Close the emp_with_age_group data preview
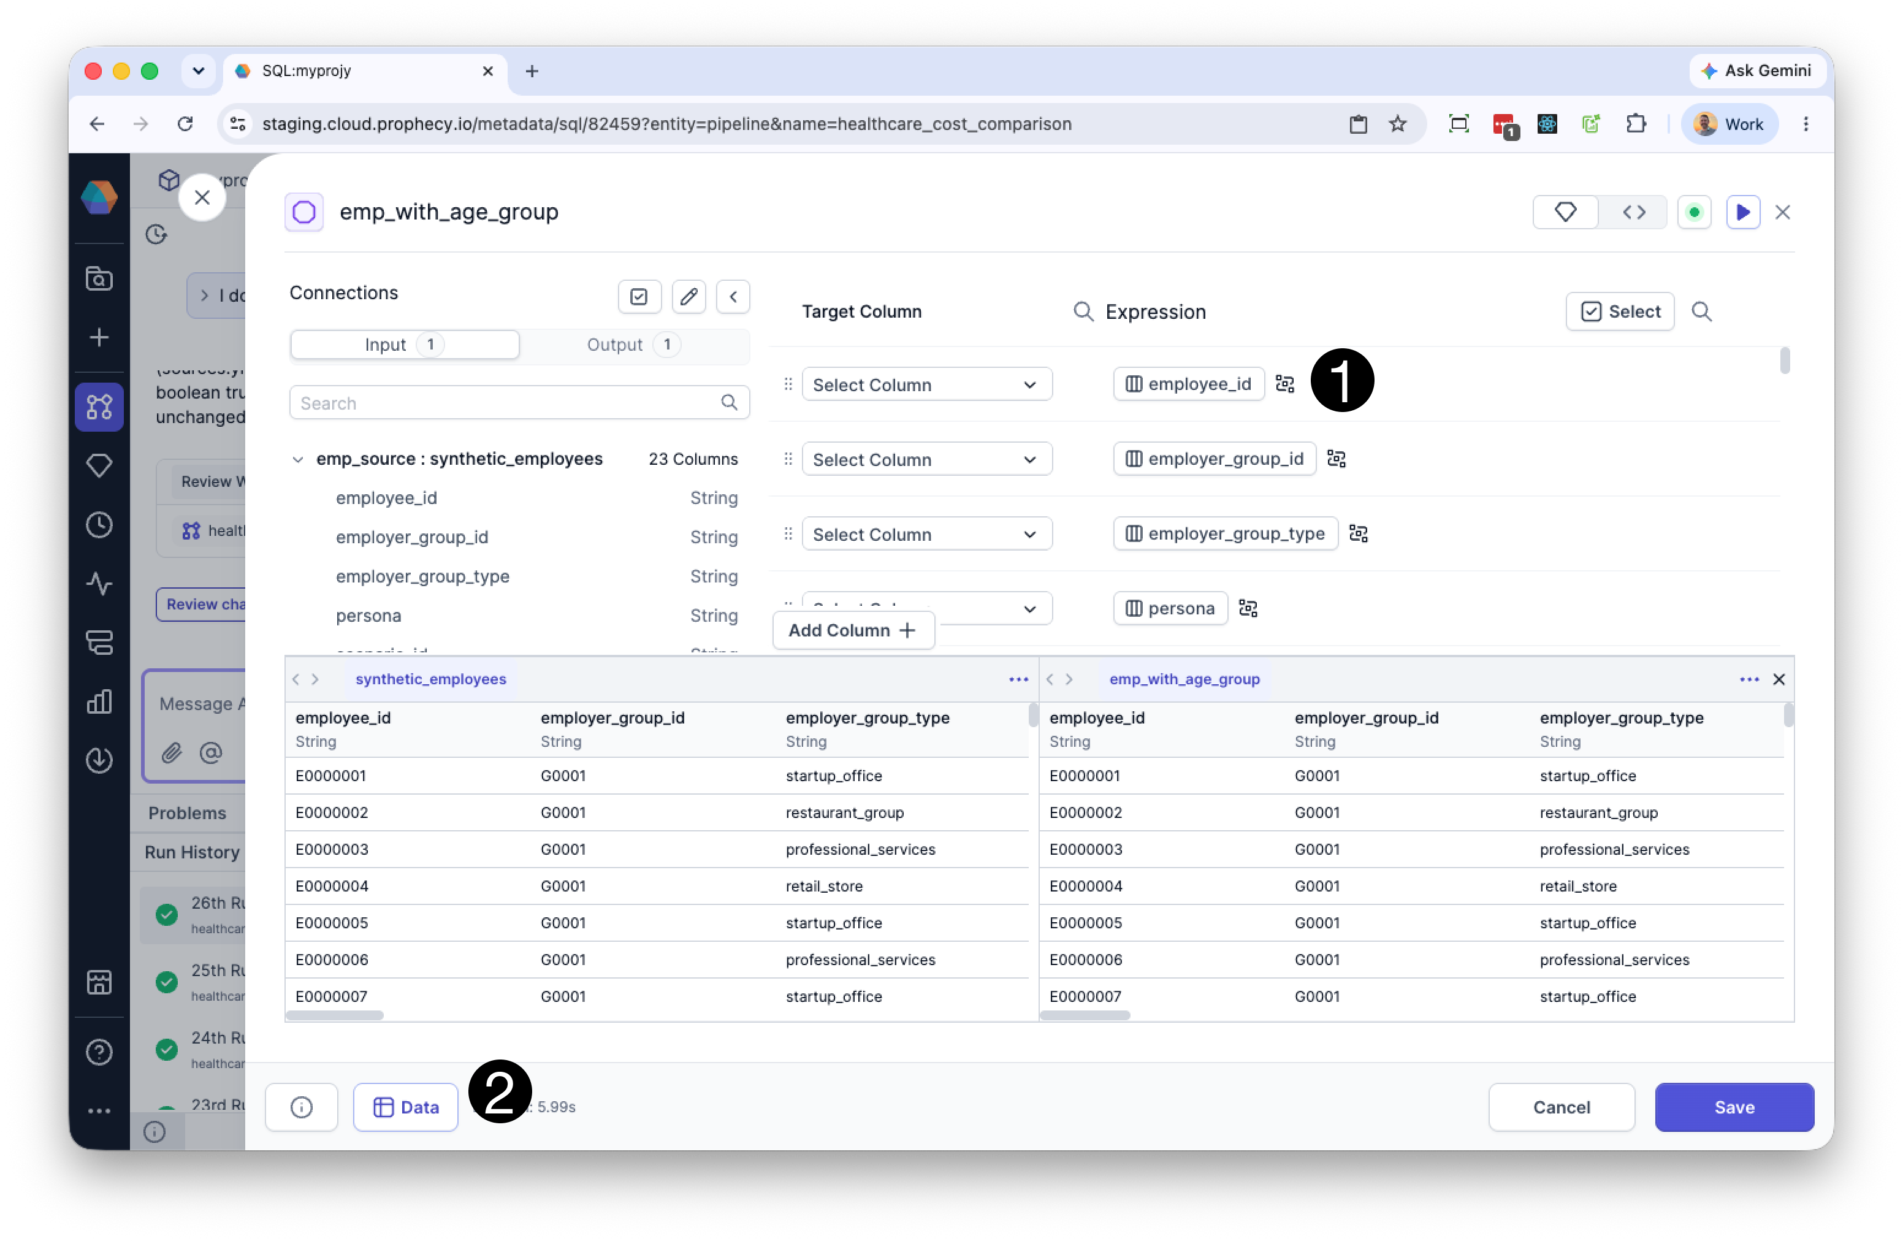This screenshot has width=1903, height=1241. pos(1779,679)
